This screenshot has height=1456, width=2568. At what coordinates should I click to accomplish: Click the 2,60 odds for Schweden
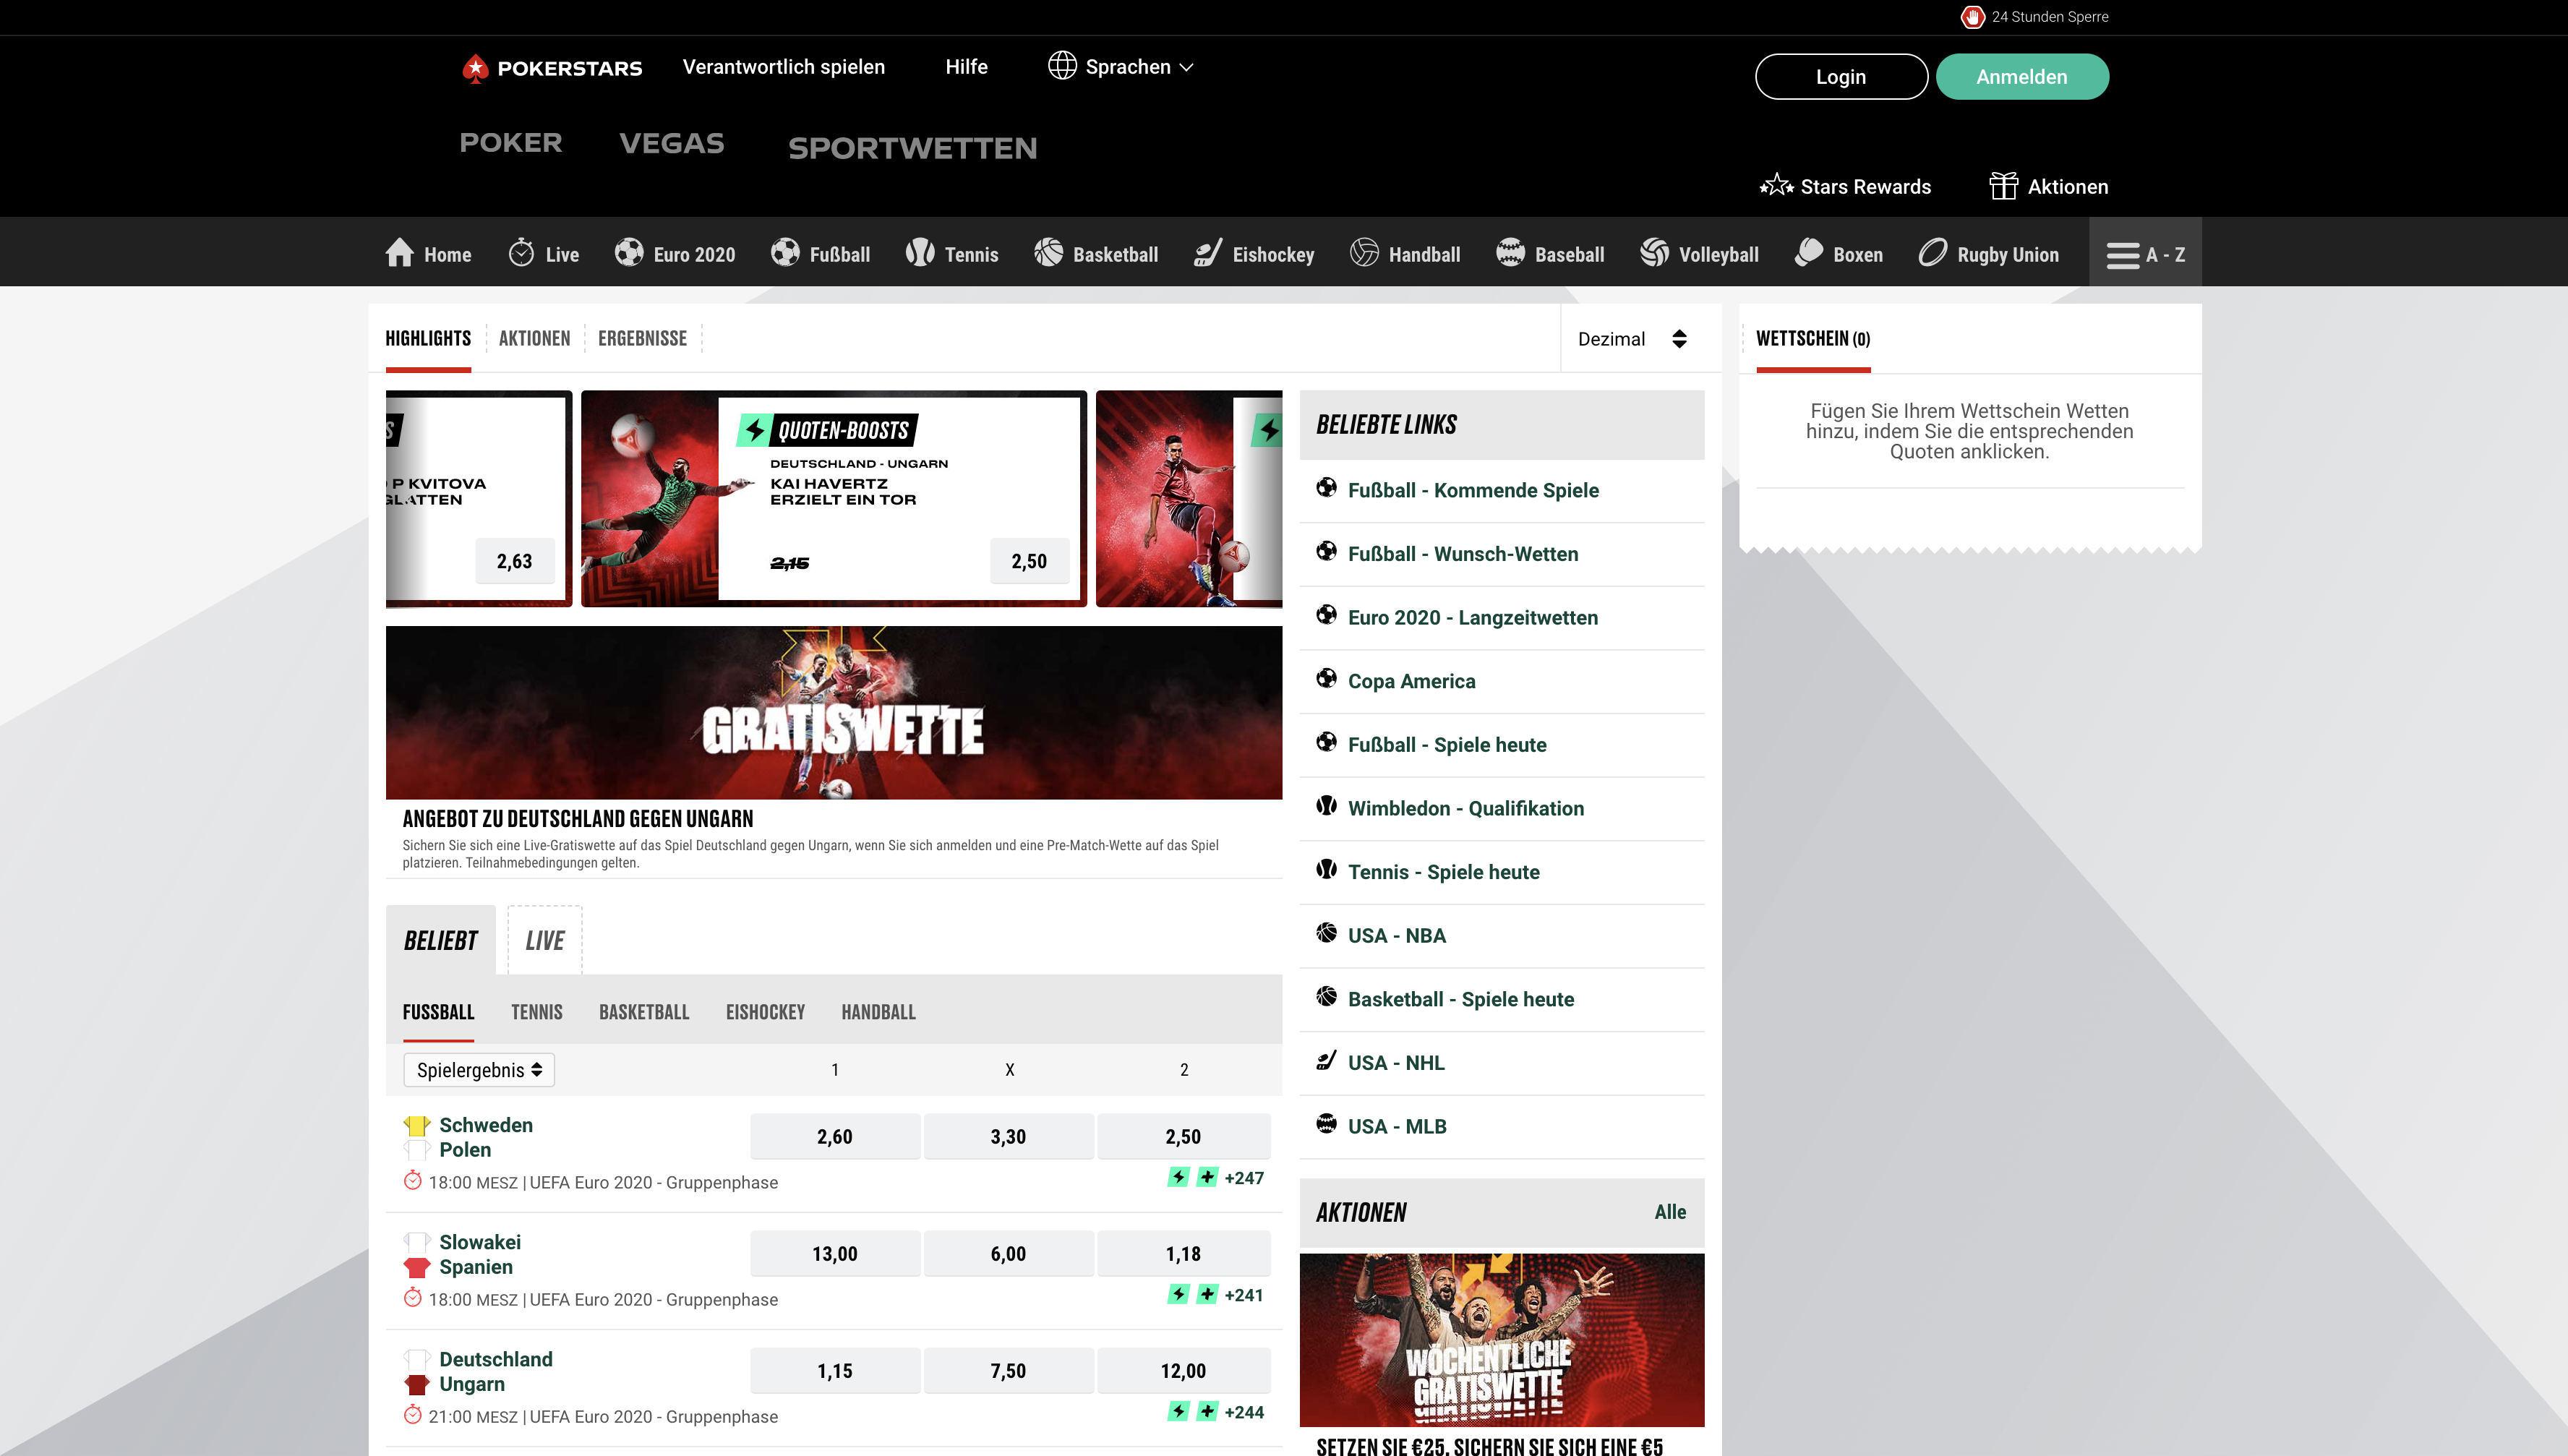pos(835,1136)
